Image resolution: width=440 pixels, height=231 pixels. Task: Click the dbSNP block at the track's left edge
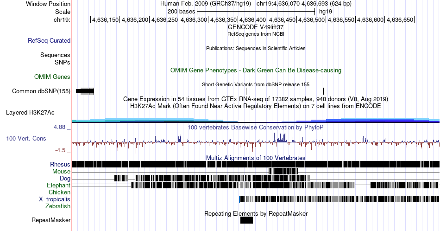(x=85, y=91)
